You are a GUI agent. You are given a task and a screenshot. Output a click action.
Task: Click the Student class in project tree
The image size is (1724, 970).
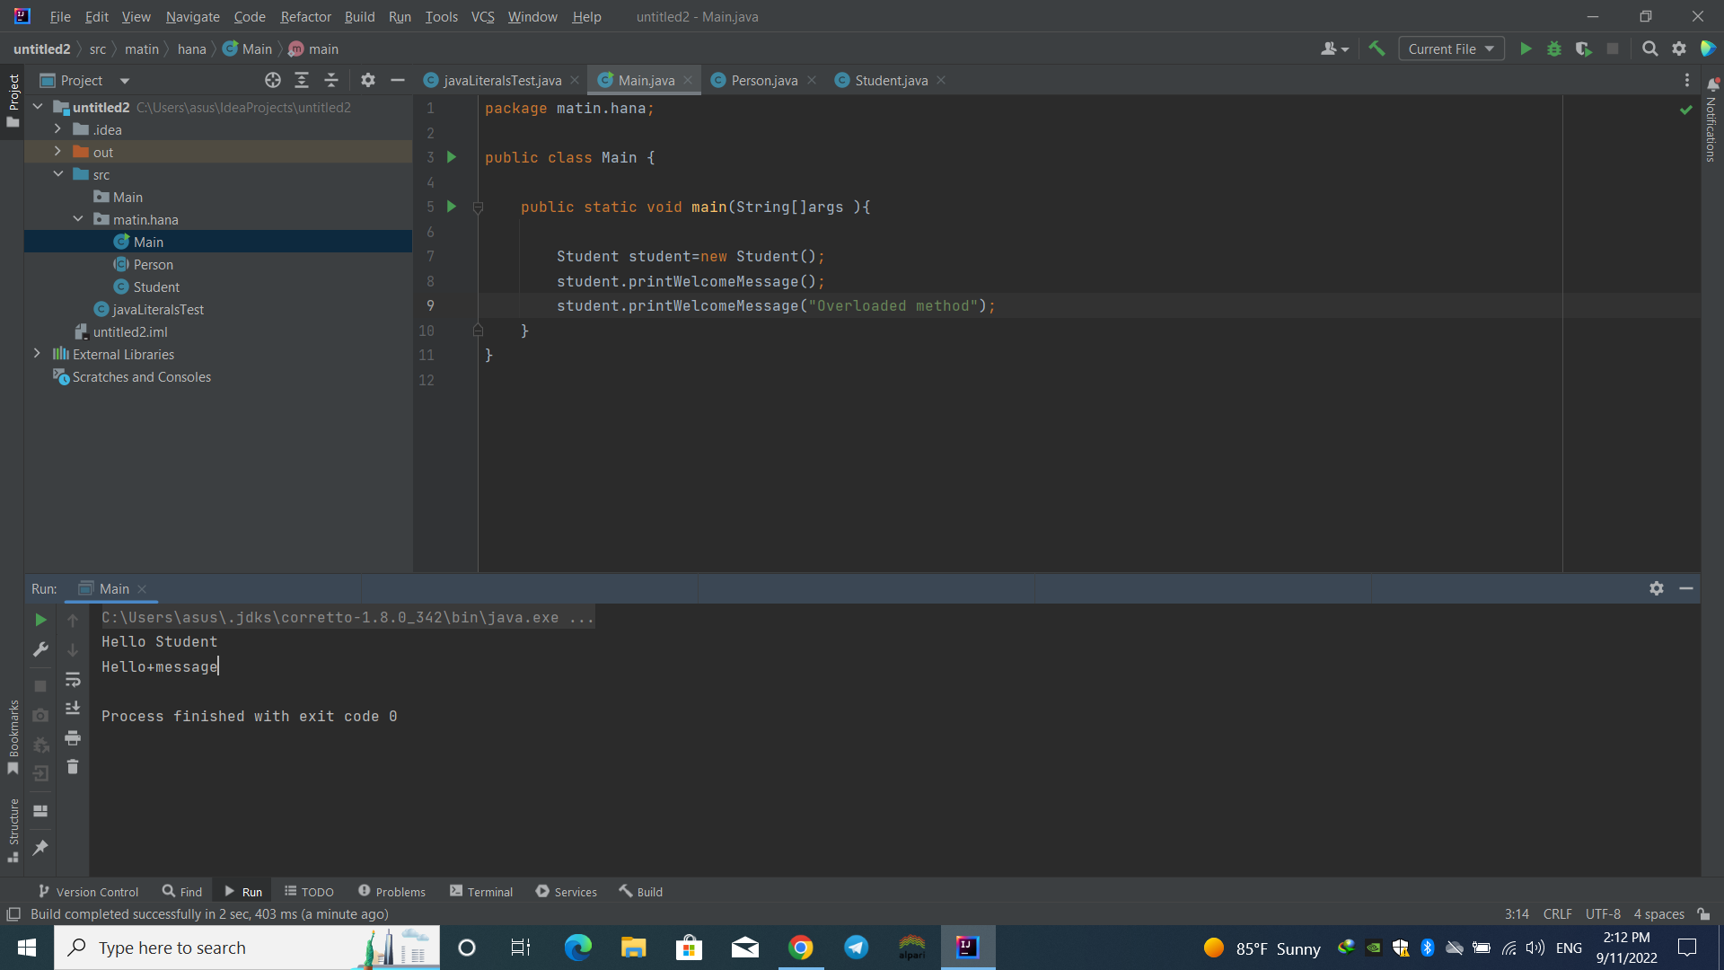(155, 287)
